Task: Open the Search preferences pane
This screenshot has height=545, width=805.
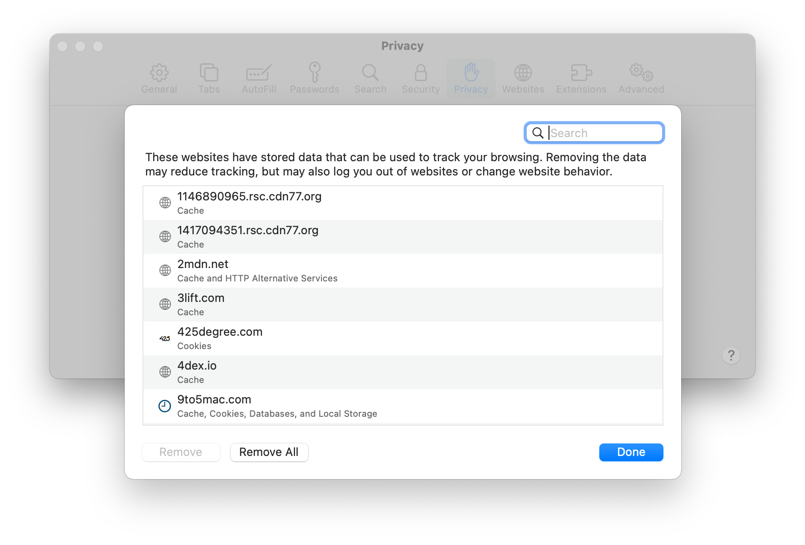Action: (370, 78)
